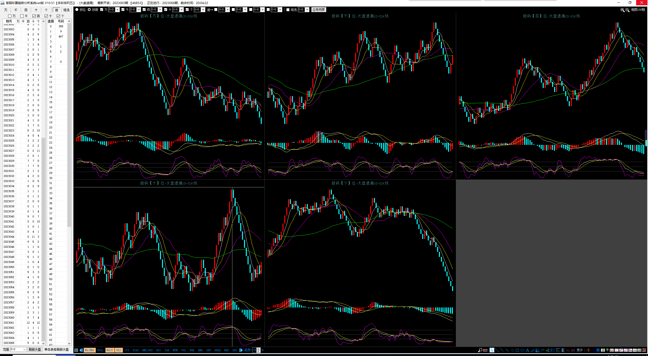This screenshot has height=356, width=648.
Task: Expand the 组选 0-0 dropdown
Action: click(x=307, y=10)
